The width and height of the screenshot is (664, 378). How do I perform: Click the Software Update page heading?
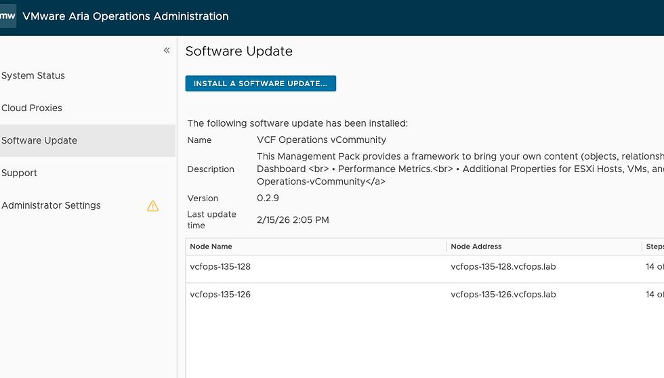(x=239, y=51)
